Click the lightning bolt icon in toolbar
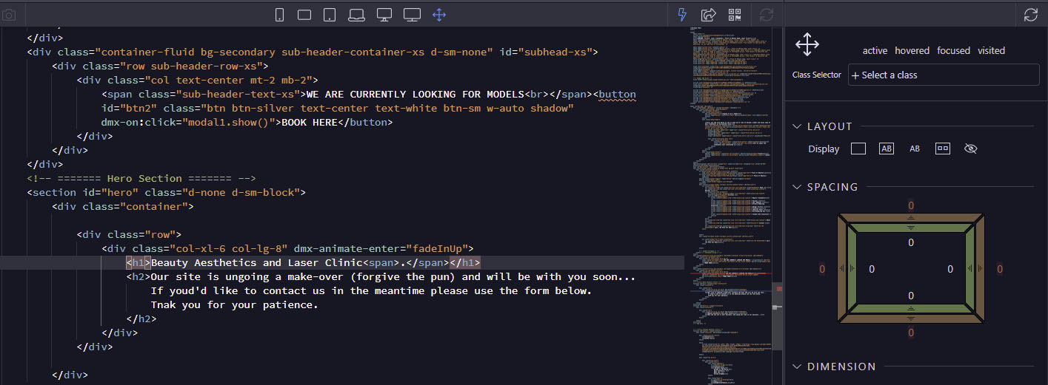The height and width of the screenshot is (385, 1048). click(x=683, y=15)
